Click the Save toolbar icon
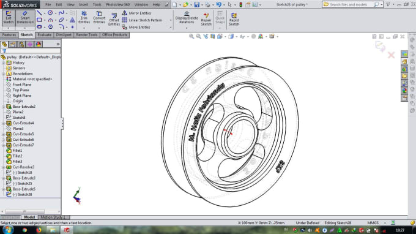The width and height of the screenshot is (416, 234). (196, 4)
